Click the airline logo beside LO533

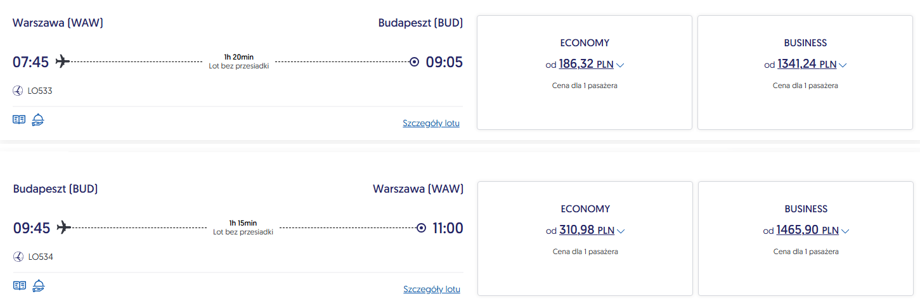point(18,91)
